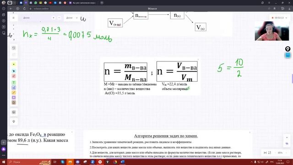Image resolution: width=293 pixels, height=165 pixels.
Task: Open the whiteboard hamburger menu
Action: 13,18
